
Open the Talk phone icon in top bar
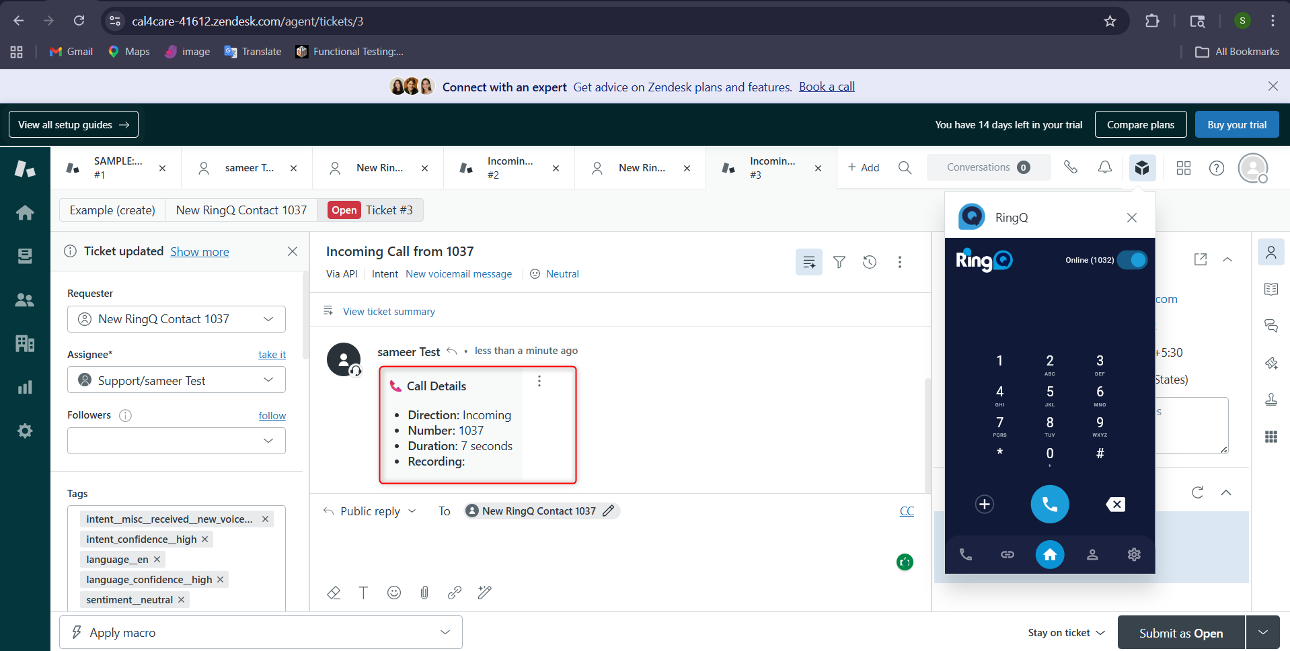click(x=1071, y=167)
